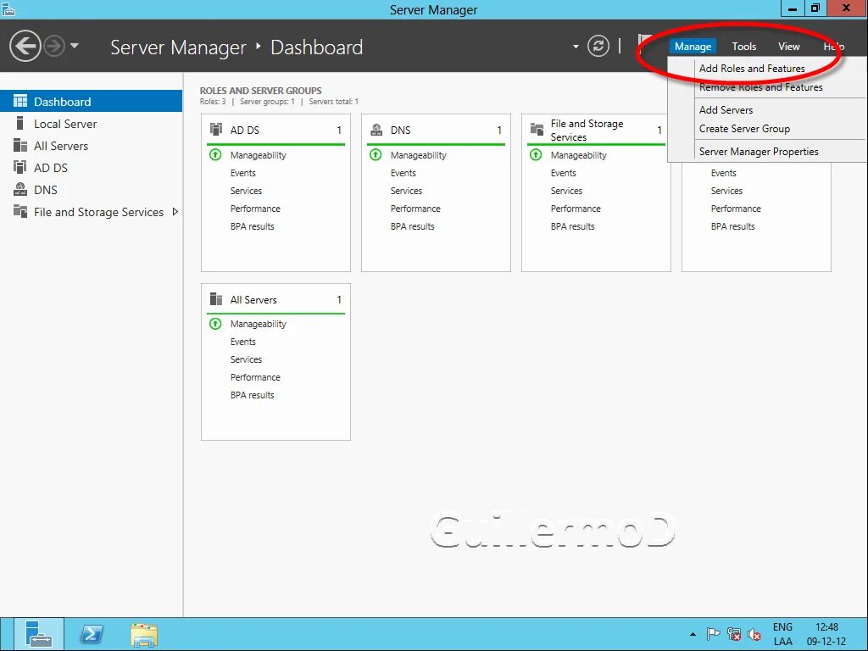868x651 pixels.
Task: Click All Servers Manageability status icon
Action: click(215, 324)
